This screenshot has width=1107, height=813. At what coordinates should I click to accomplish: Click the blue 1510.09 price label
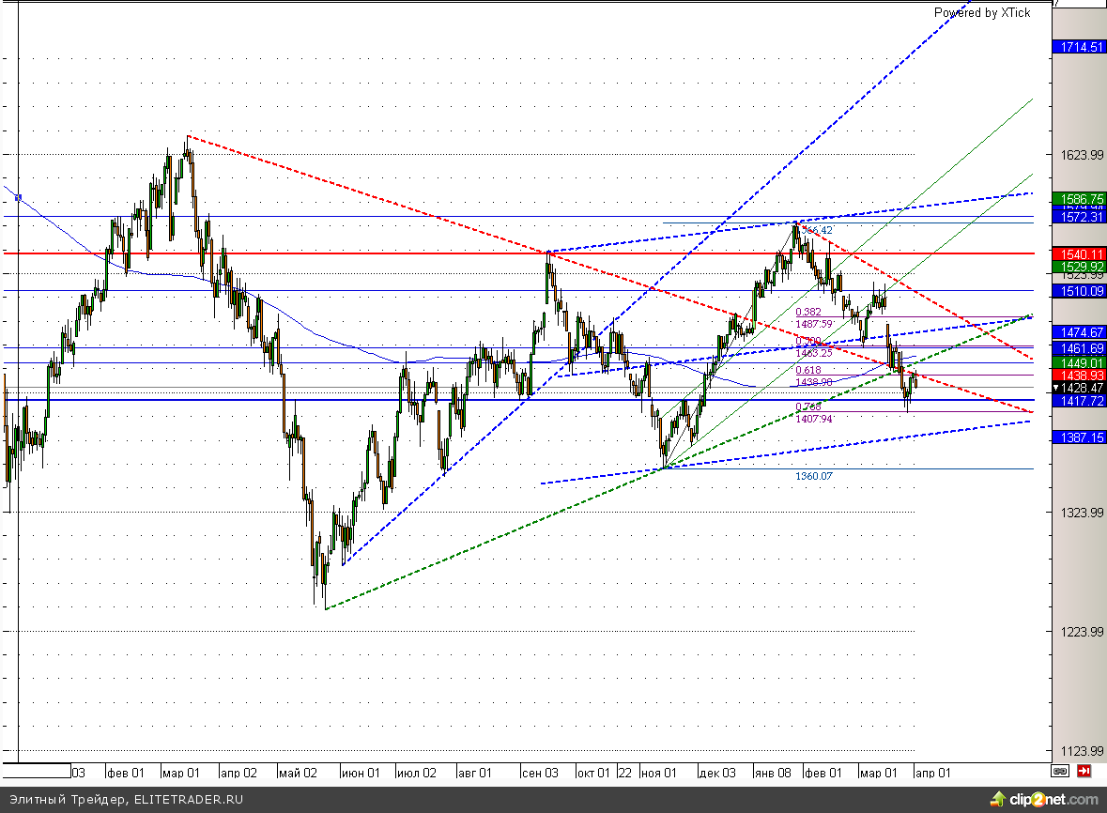pyautogui.click(x=1079, y=291)
